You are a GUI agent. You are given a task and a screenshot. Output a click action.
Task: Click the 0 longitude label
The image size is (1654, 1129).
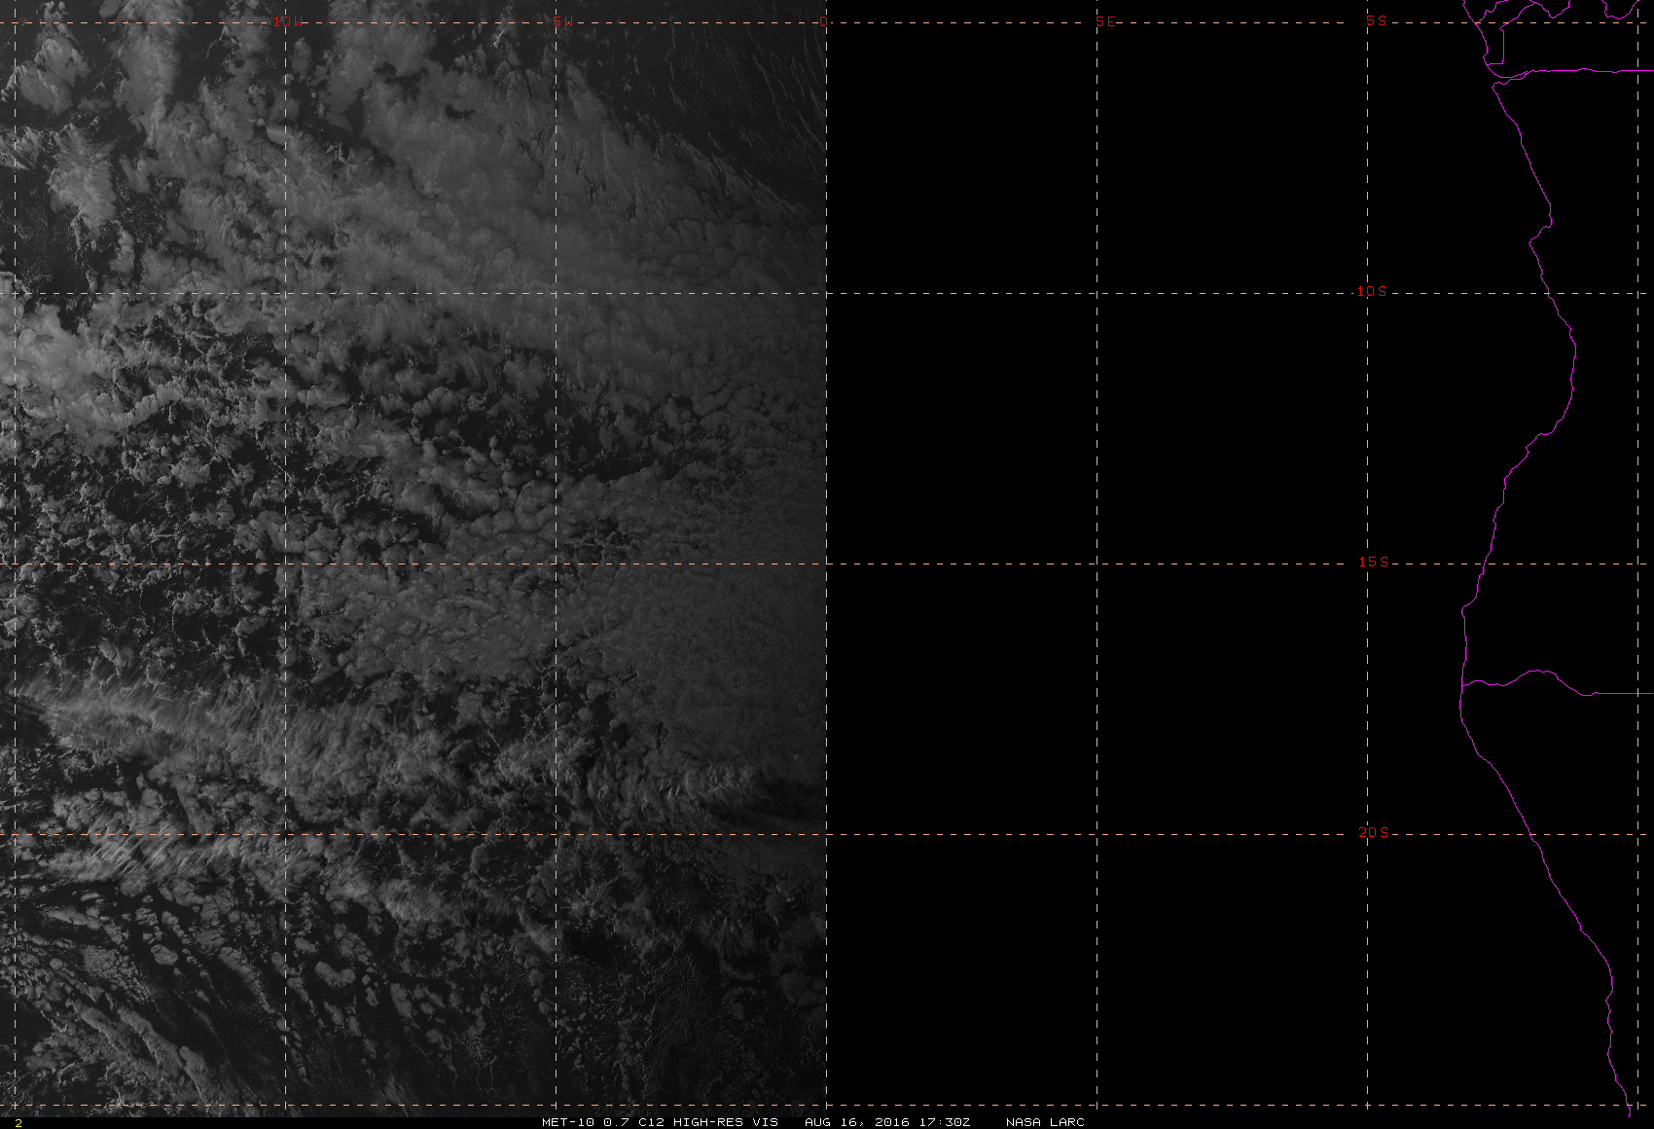click(x=823, y=21)
